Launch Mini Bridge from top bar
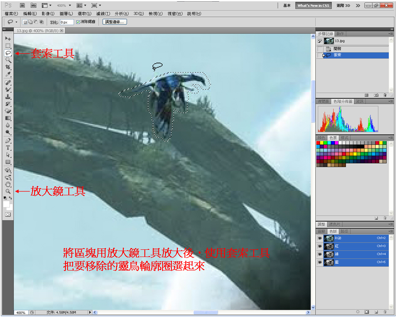 (33, 5)
